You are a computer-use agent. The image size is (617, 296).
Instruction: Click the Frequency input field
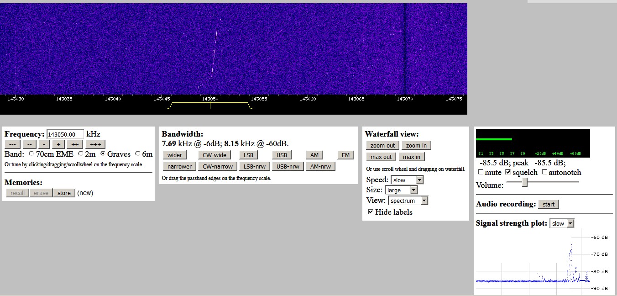65,134
